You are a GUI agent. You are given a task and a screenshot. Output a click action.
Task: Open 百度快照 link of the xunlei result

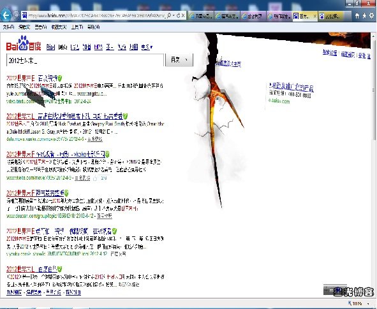(95, 139)
